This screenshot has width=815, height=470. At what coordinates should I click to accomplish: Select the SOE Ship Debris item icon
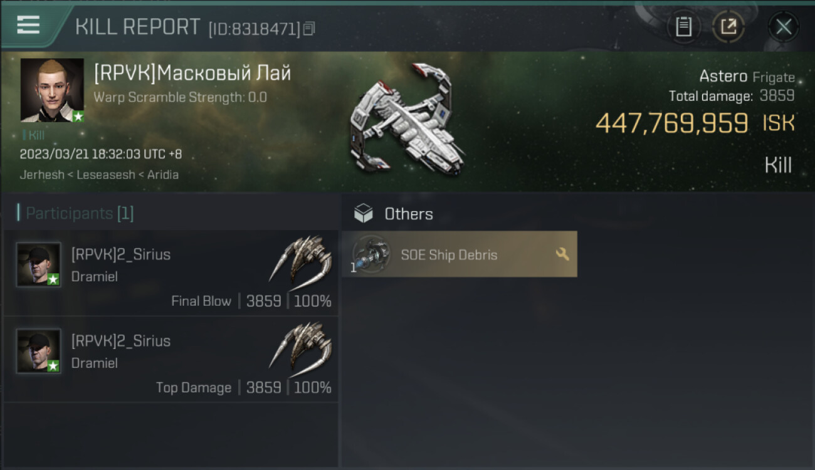click(371, 254)
